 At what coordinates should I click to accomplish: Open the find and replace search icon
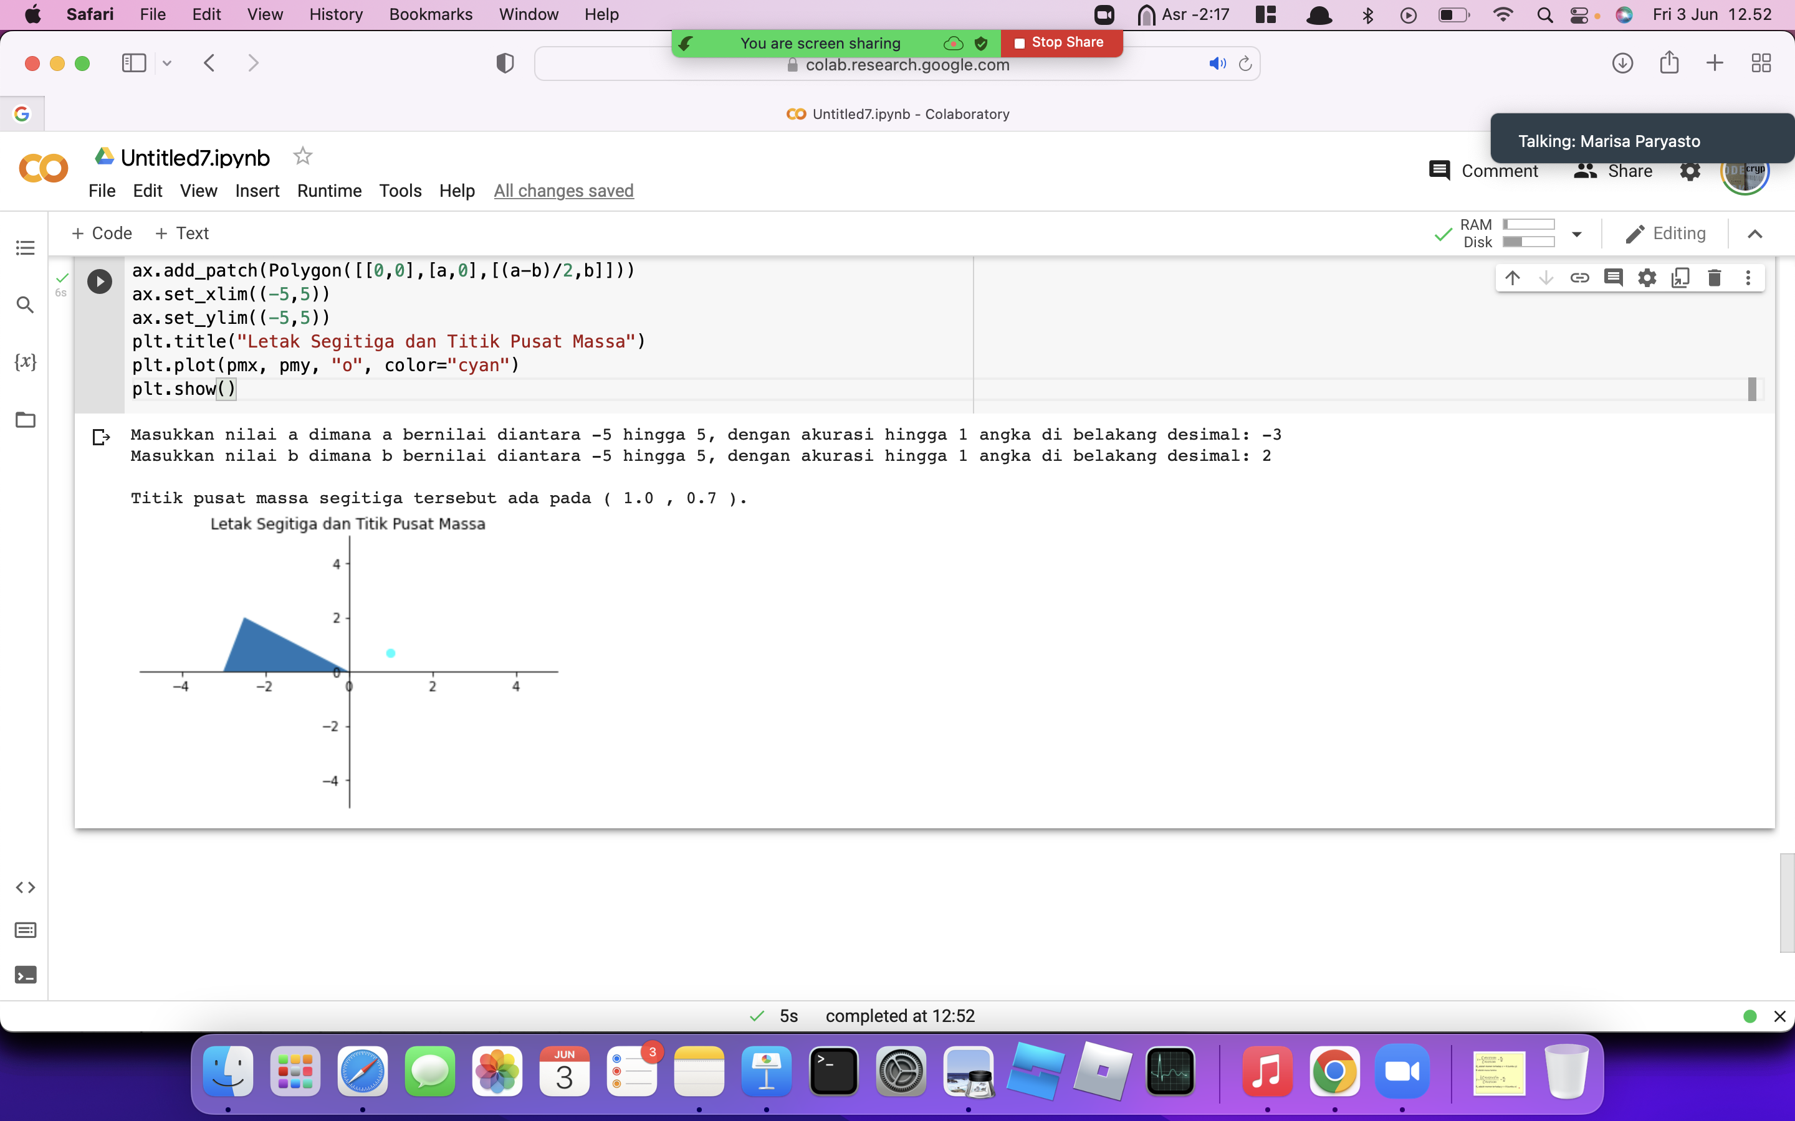point(25,305)
